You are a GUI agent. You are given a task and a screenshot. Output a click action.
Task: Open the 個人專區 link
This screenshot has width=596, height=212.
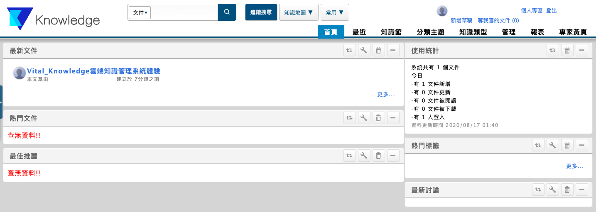click(x=532, y=11)
